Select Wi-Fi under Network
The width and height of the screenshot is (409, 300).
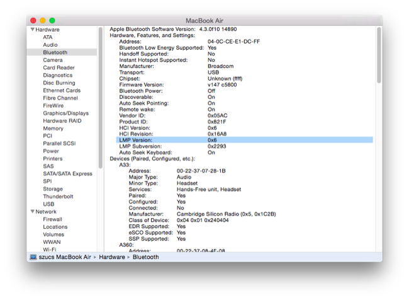click(x=50, y=249)
